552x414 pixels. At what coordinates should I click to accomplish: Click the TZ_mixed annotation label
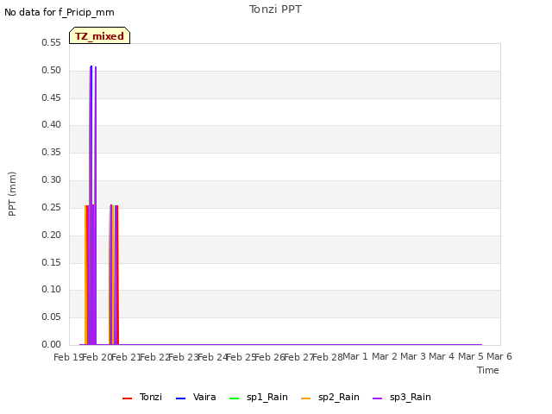click(x=100, y=35)
